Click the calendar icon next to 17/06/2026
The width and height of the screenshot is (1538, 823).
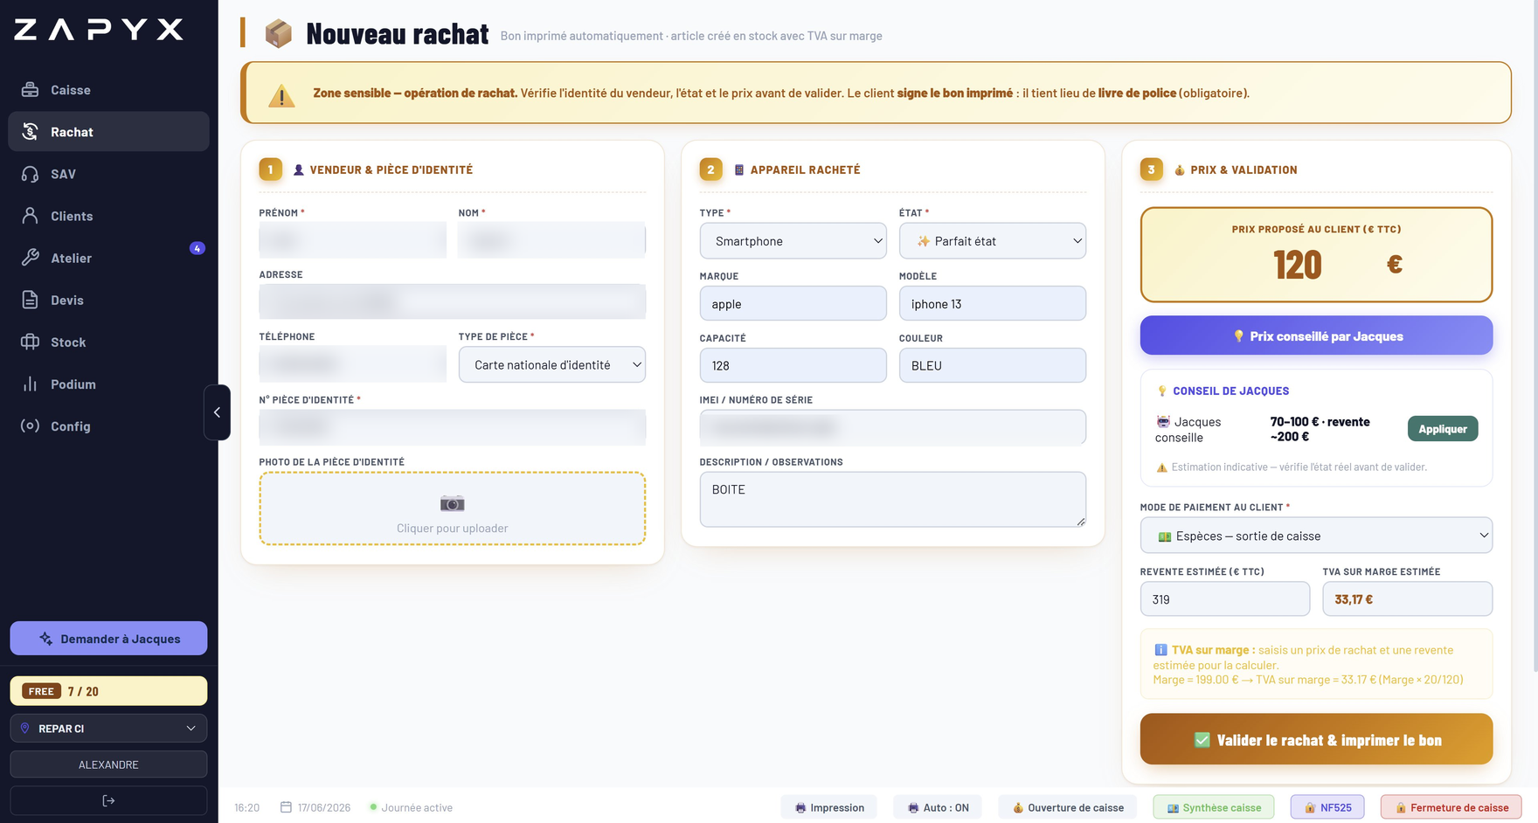point(286,807)
